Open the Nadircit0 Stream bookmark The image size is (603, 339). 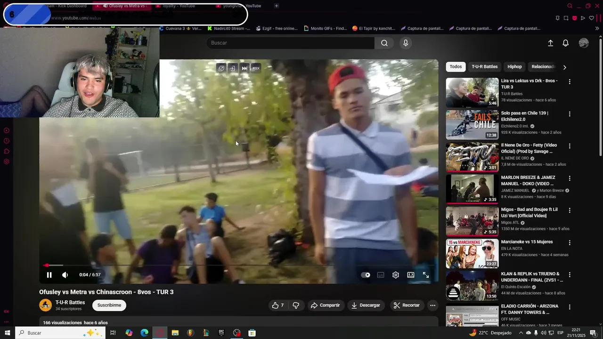point(228,28)
